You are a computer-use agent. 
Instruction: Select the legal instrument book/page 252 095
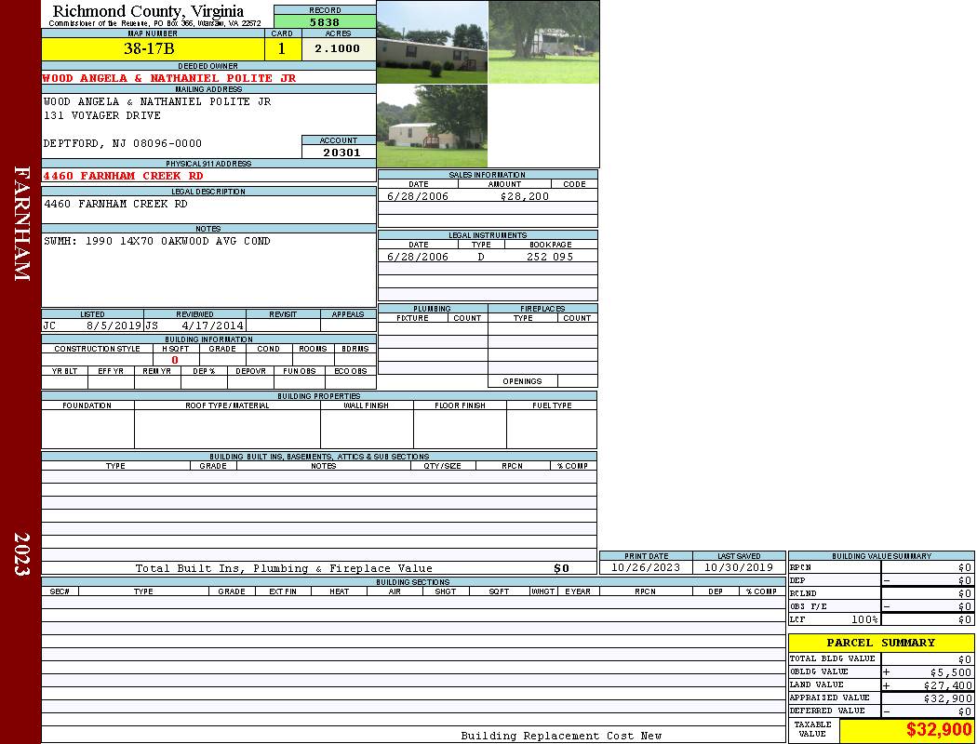point(550,257)
